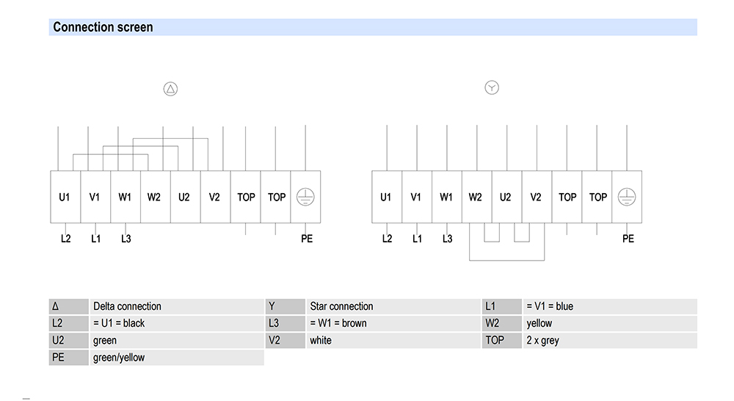Click the PE label under the star diagram
This screenshot has width=734, height=401.
click(628, 239)
